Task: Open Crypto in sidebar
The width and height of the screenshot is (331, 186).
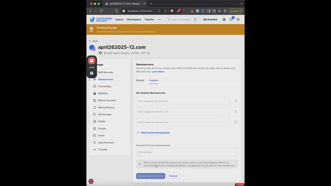Action: 102,128
